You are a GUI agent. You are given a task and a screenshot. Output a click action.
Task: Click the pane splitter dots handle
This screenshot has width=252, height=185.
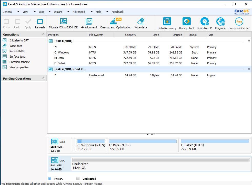pyautogui.click(x=150, y=135)
